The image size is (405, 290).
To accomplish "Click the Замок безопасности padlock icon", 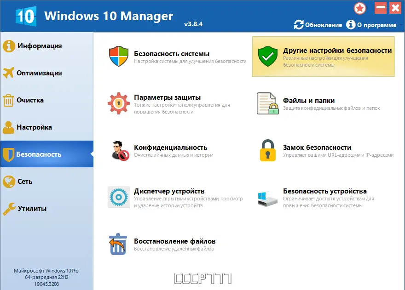I will click(267, 150).
